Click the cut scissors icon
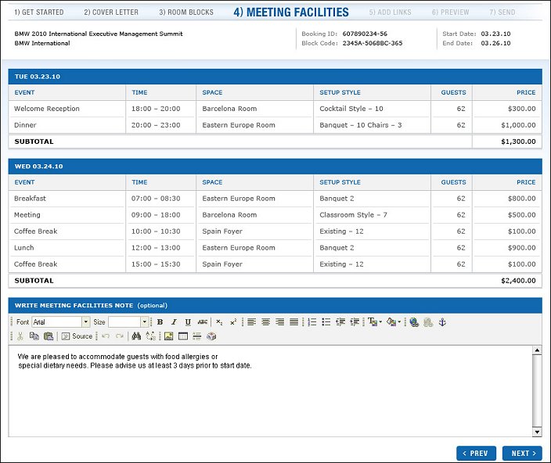551x463 pixels. pos(20,336)
